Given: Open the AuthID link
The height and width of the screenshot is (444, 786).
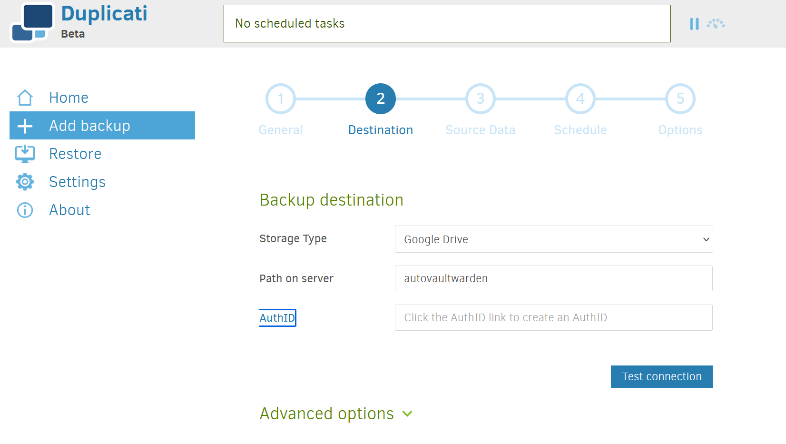Looking at the screenshot, I should click(277, 318).
